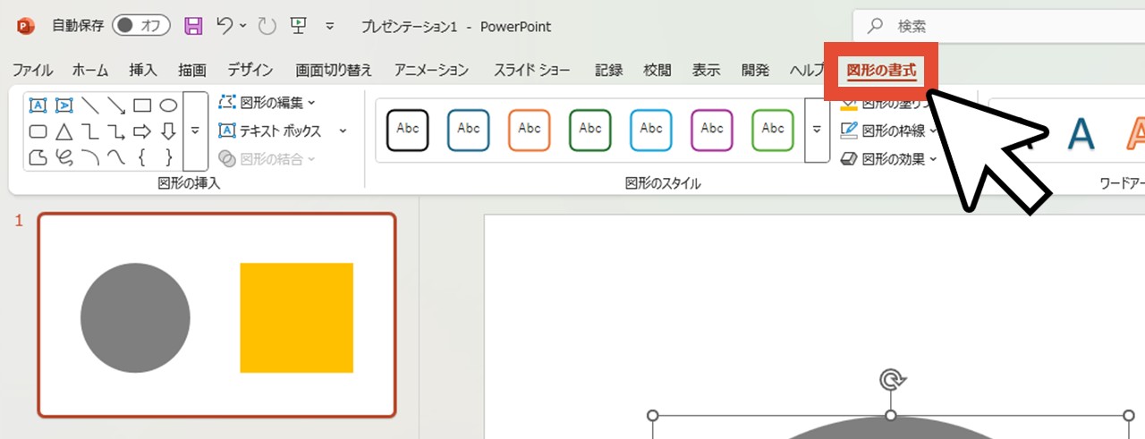1145x439 pixels.
Task: Pick the Scribble freeform shape tool
Action: click(x=64, y=158)
